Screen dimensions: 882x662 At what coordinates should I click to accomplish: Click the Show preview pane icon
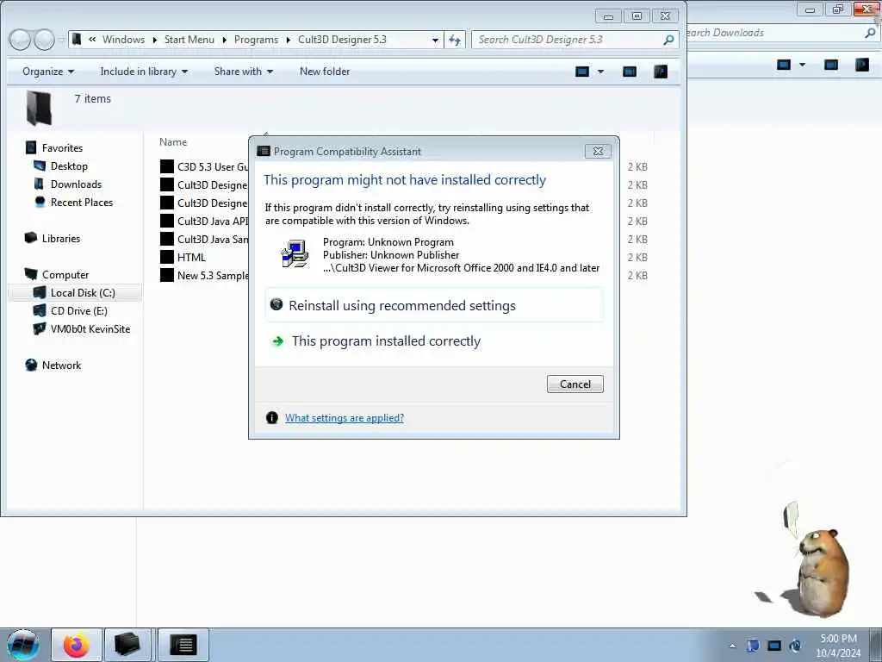[630, 72]
